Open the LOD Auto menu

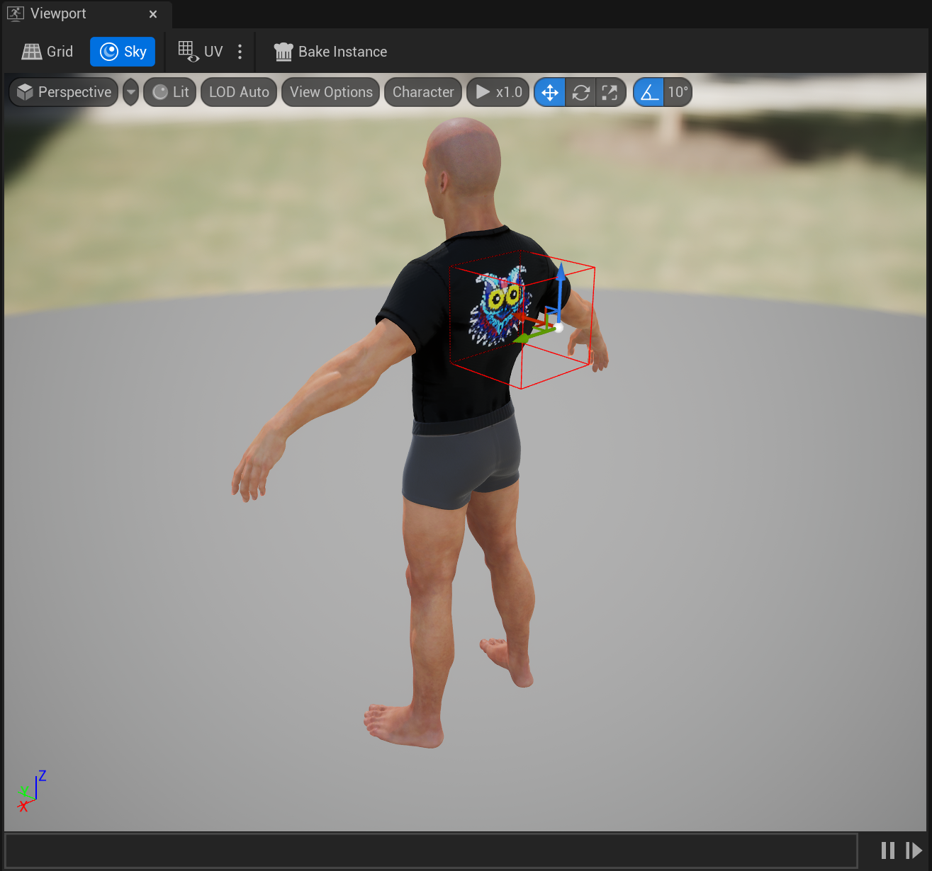click(239, 92)
